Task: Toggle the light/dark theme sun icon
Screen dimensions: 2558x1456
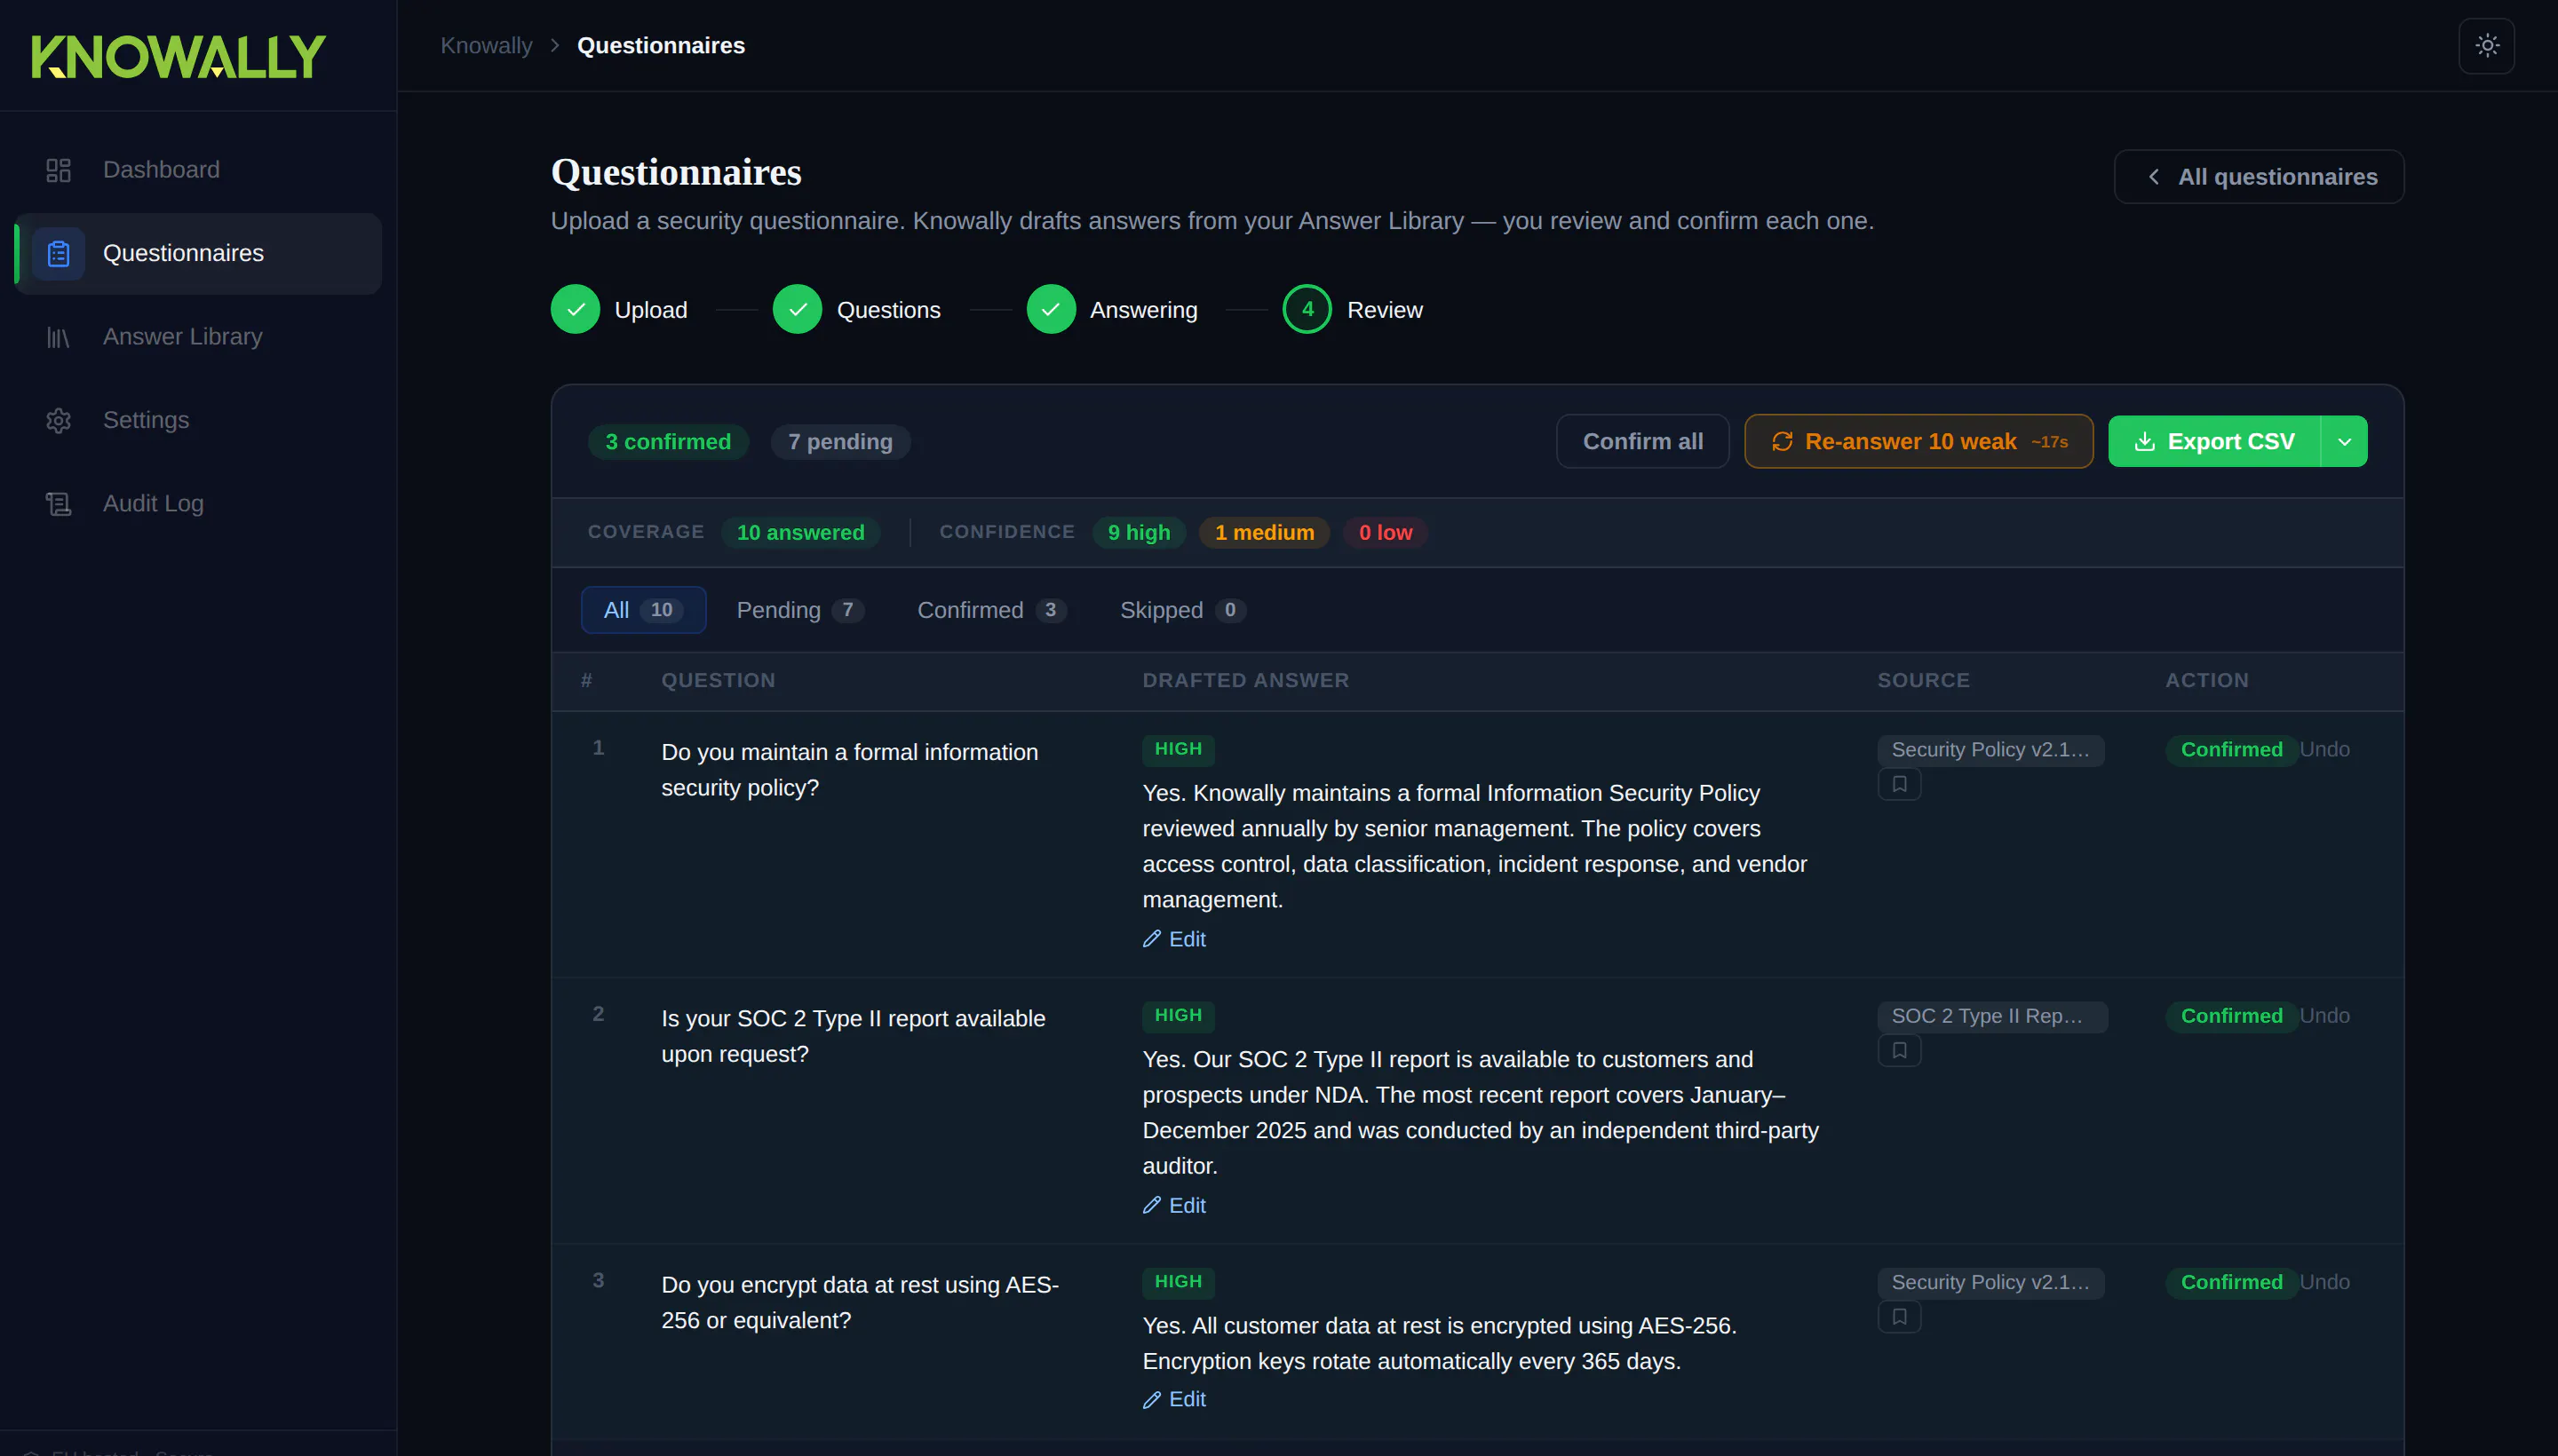Action: [x=2486, y=46]
